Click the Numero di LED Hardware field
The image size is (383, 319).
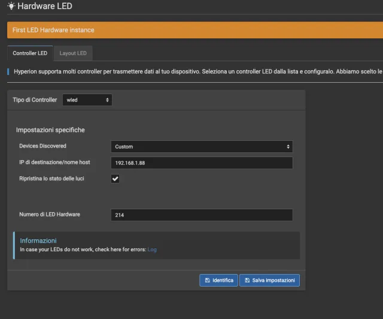pyautogui.click(x=202, y=215)
